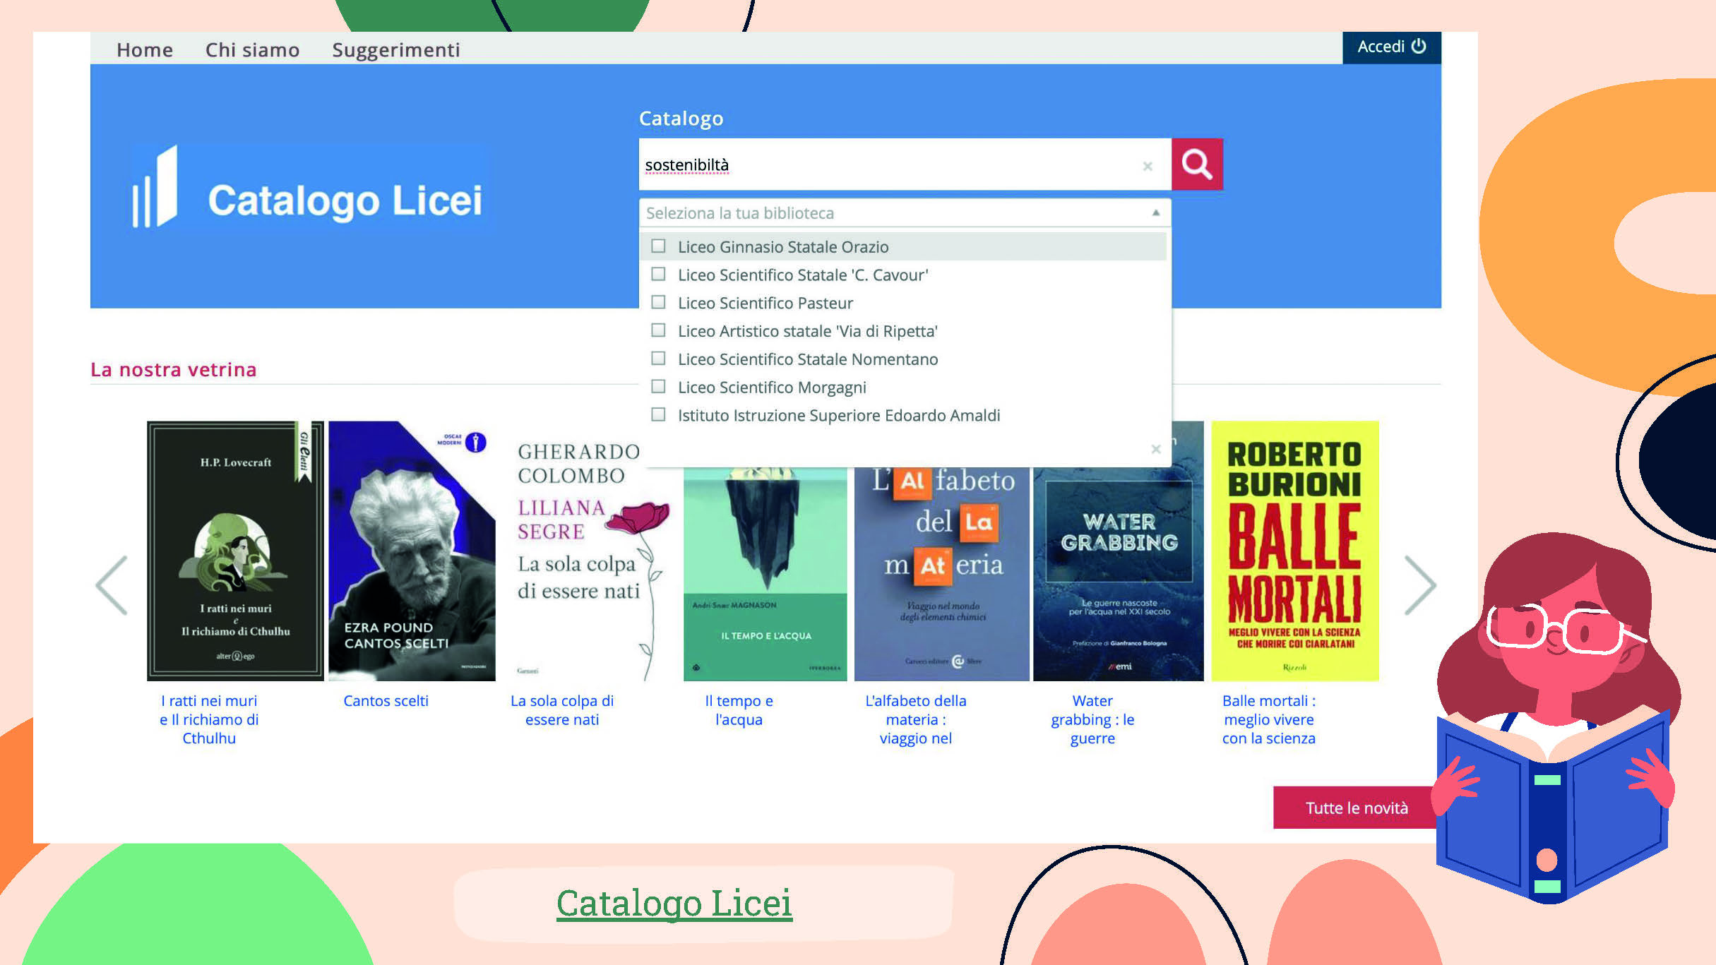Open 'Il tempo e l'acqua' title link
Image resolution: width=1716 pixels, height=965 pixels.
739,710
